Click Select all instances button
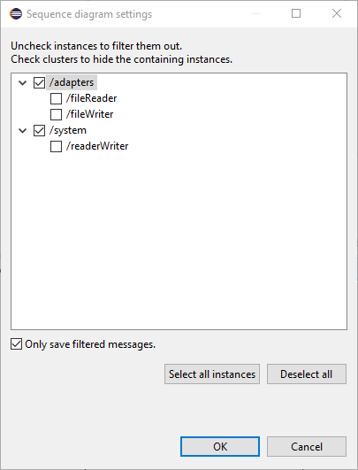Viewport: 358px width, 470px height. point(212,374)
